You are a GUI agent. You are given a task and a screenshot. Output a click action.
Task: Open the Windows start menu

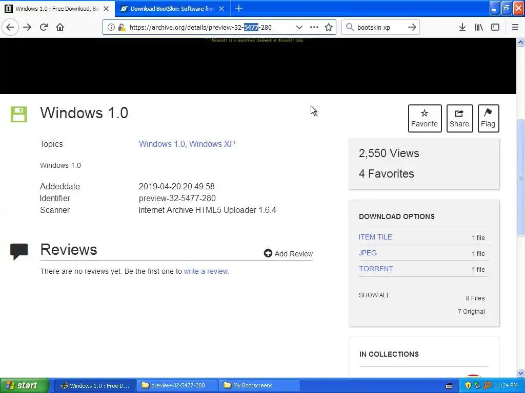tap(25, 385)
